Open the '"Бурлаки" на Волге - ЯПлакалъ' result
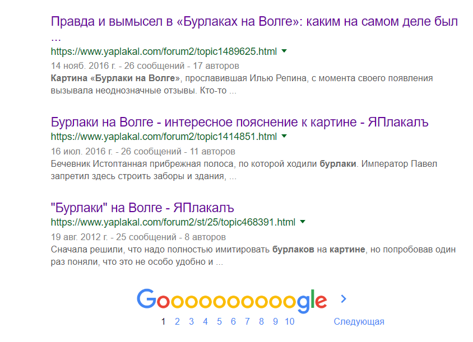473x342 pixels. 142,208
